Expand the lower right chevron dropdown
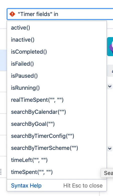Image resolution: width=113 pixels, height=196 pixels. 110,148
